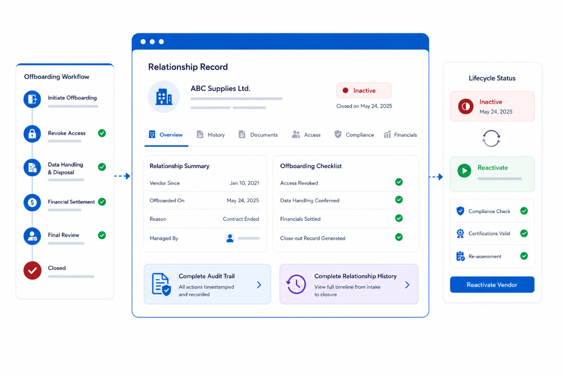Go to the Financials tab
The height and width of the screenshot is (376, 565).
click(400, 135)
